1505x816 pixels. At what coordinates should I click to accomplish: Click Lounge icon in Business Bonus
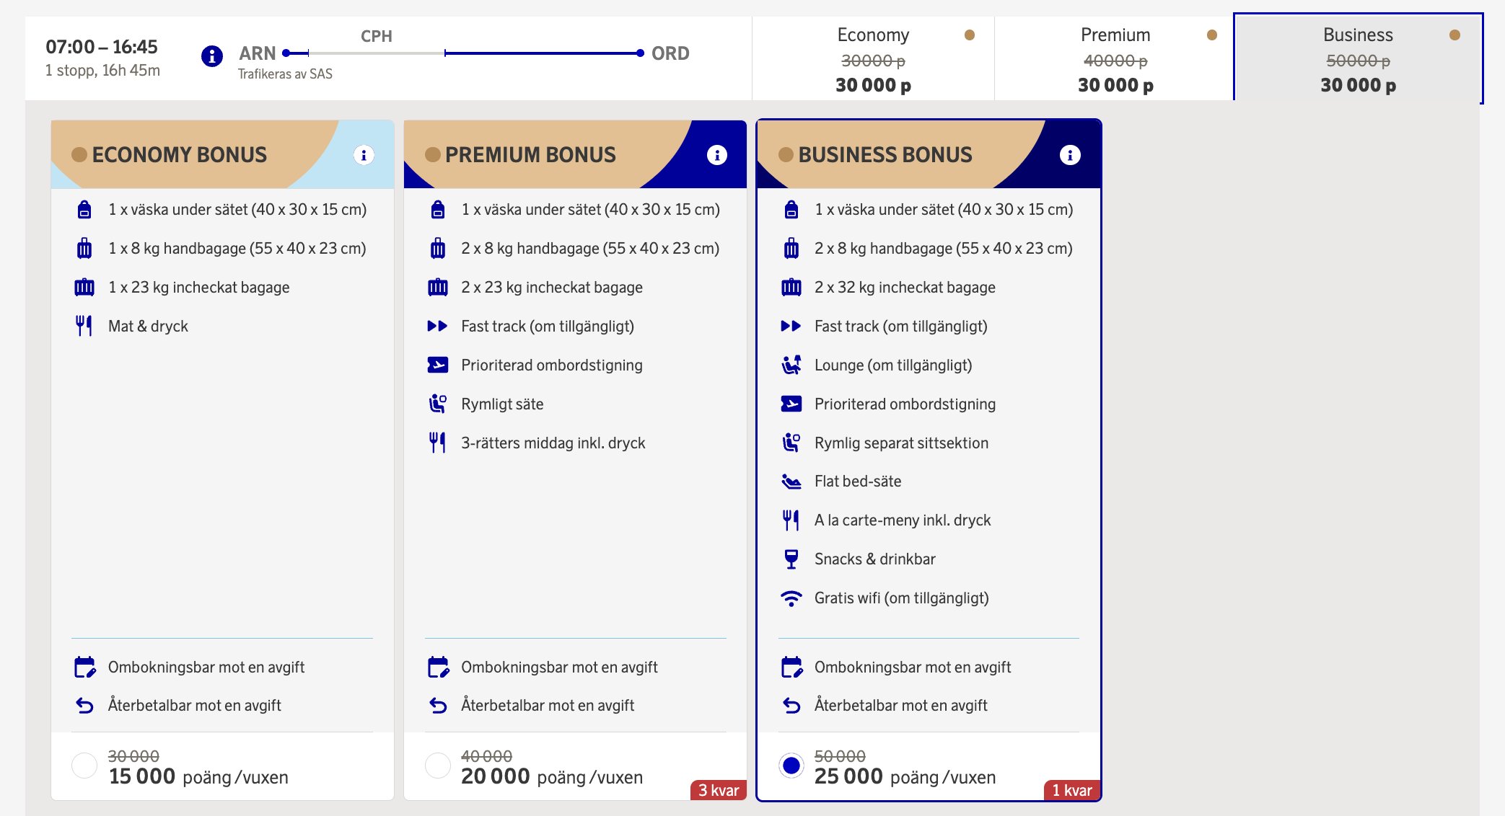tap(791, 365)
